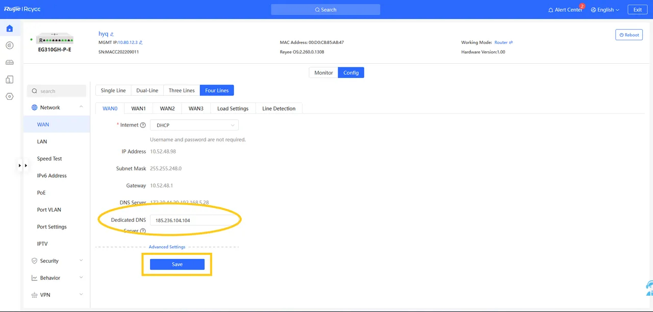653x312 pixels.
Task: Open the English language dropdown
Action: coord(605,10)
